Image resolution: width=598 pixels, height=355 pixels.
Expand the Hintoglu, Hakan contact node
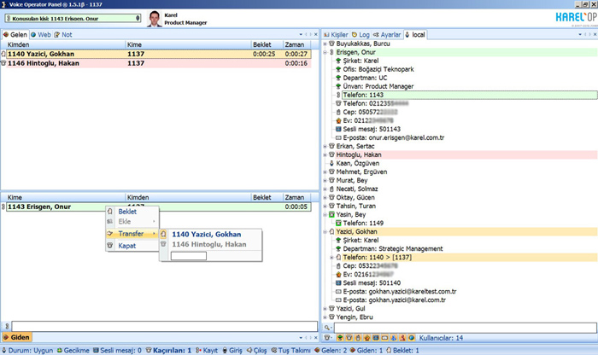pyautogui.click(x=325, y=154)
